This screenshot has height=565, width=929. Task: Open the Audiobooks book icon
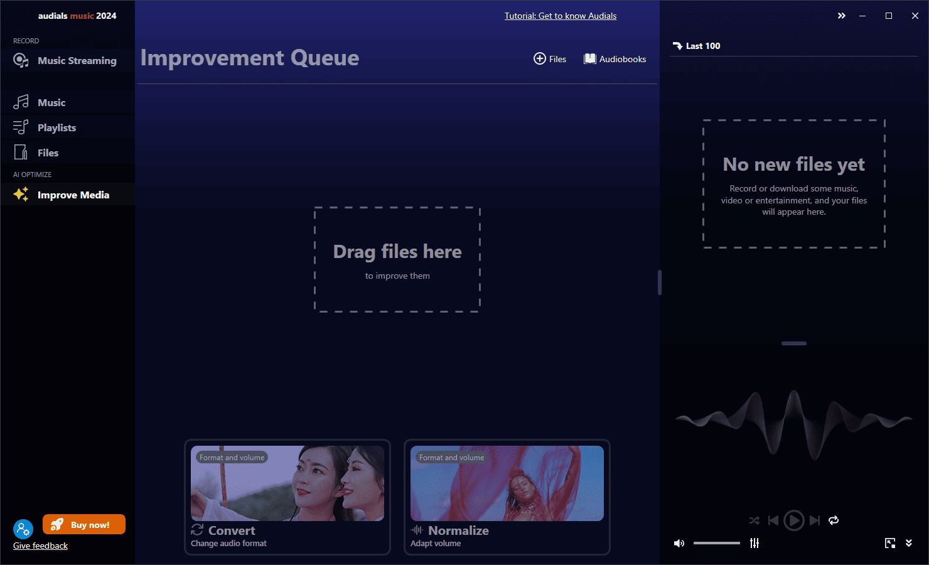click(590, 58)
